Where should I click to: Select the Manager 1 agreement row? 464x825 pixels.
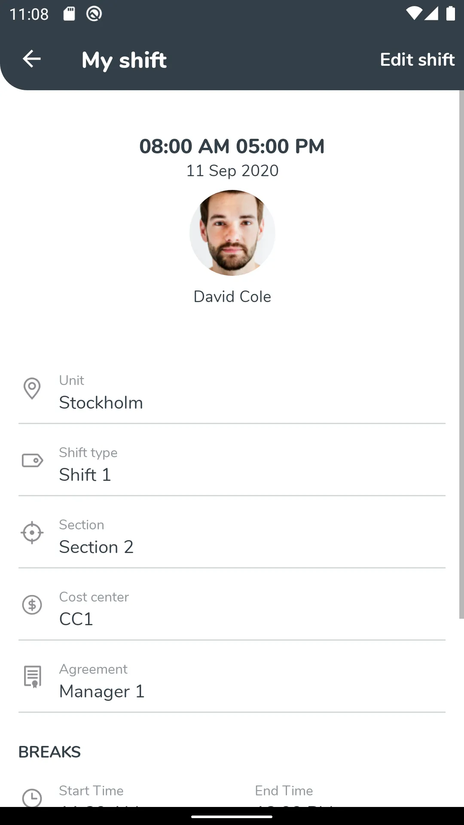click(x=232, y=681)
